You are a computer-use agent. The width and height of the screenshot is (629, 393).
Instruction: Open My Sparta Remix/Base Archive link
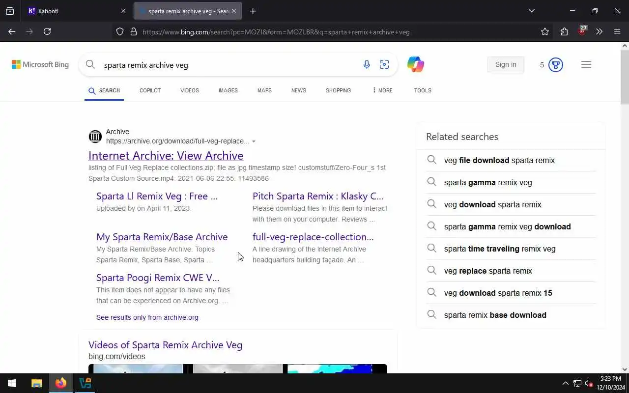click(x=162, y=237)
